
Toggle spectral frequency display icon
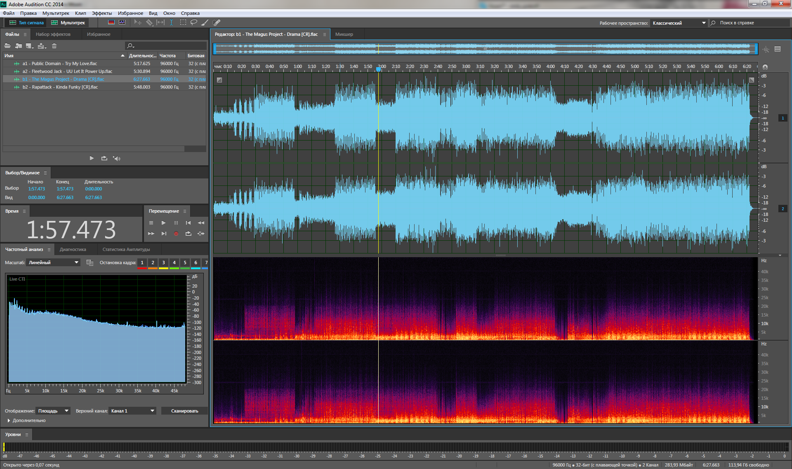coord(111,22)
